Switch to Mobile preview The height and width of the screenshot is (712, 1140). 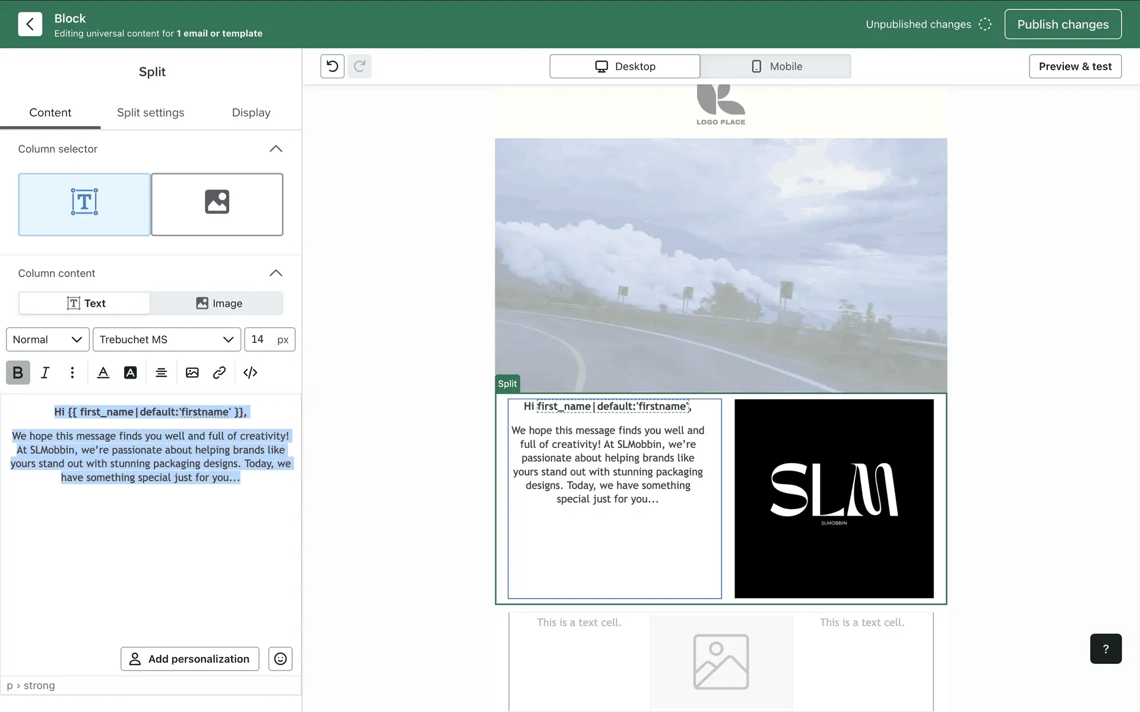point(775,66)
